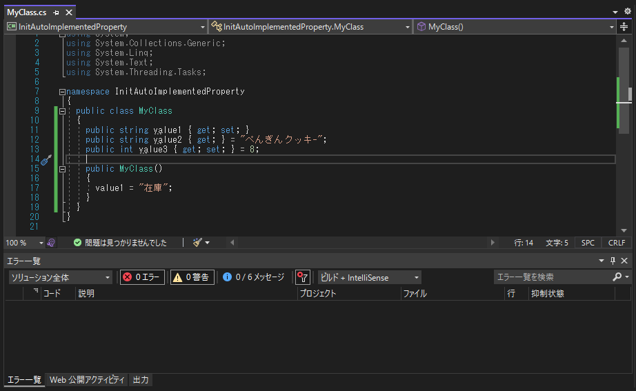Image resolution: width=636 pixels, height=391 pixels.
Task: Click the エラー一覧を検索 search field
Action: [552, 277]
